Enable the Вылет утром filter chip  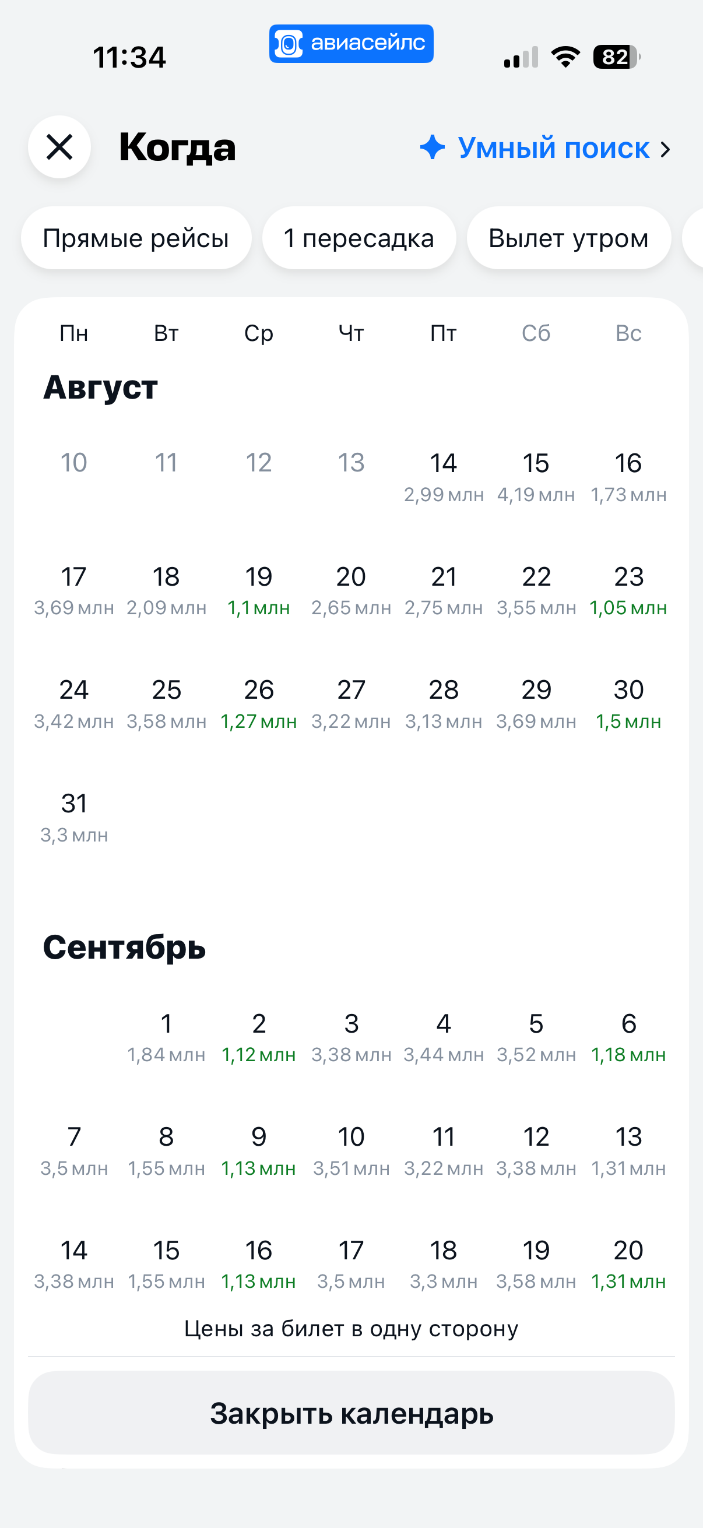(569, 238)
